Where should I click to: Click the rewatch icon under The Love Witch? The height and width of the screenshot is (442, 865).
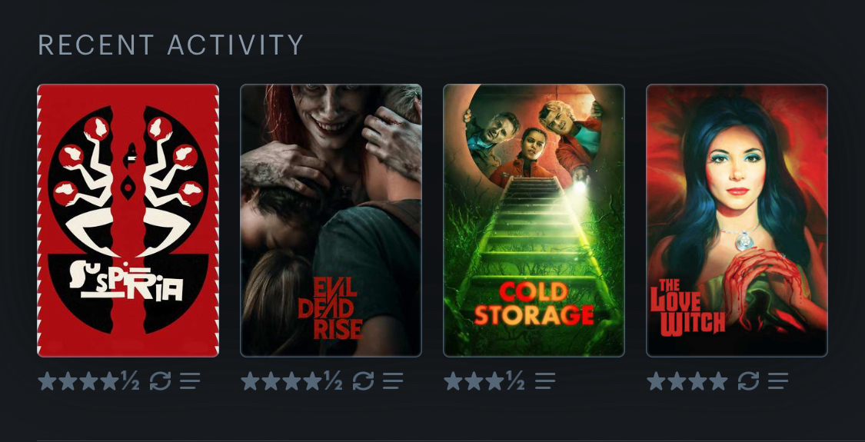749,381
